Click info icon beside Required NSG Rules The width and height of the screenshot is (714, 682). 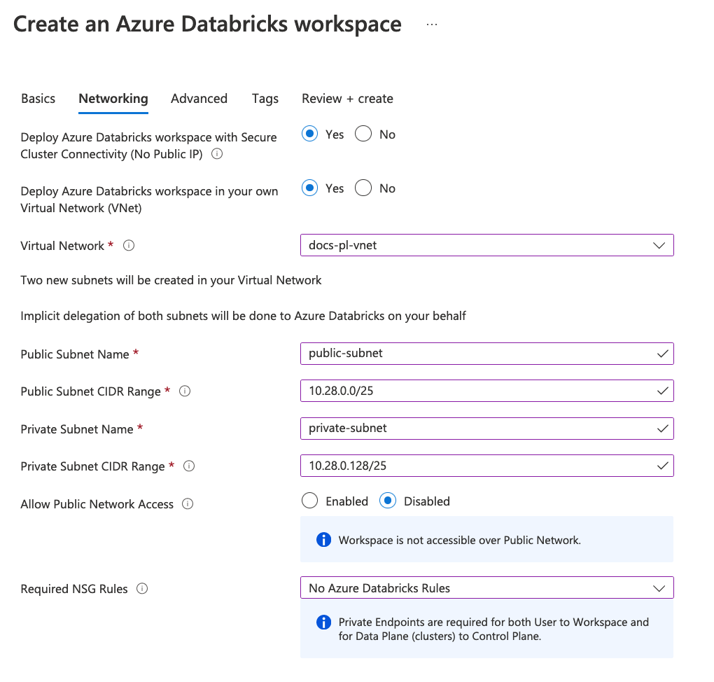pyautogui.click(x=142, y=589)
